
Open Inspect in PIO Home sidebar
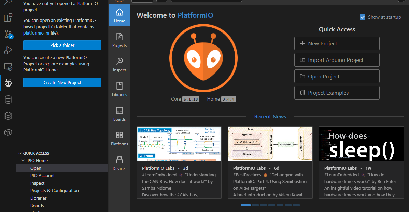[119, 65]
